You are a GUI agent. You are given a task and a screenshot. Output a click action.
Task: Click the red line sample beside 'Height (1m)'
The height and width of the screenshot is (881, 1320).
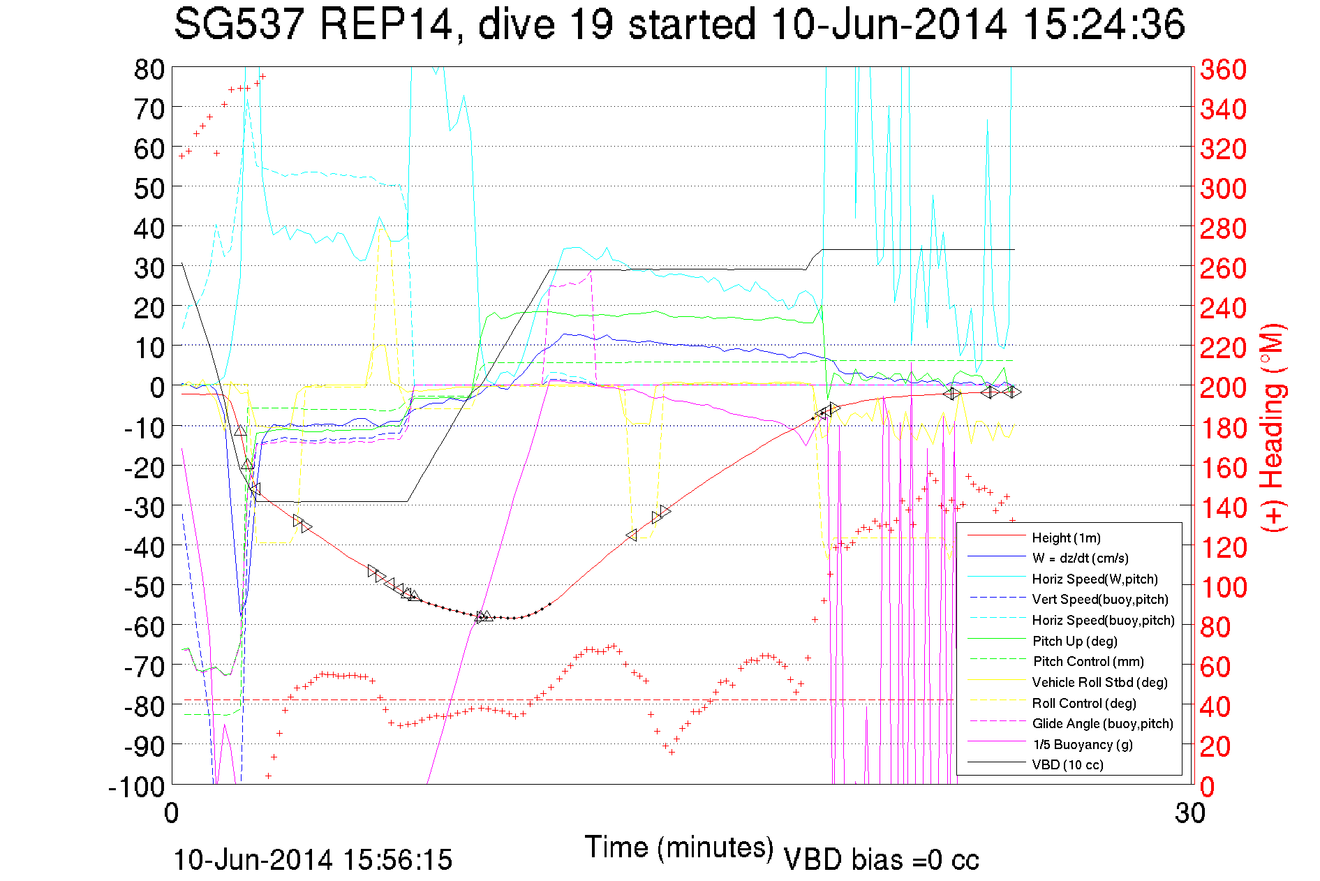[996, 536]
